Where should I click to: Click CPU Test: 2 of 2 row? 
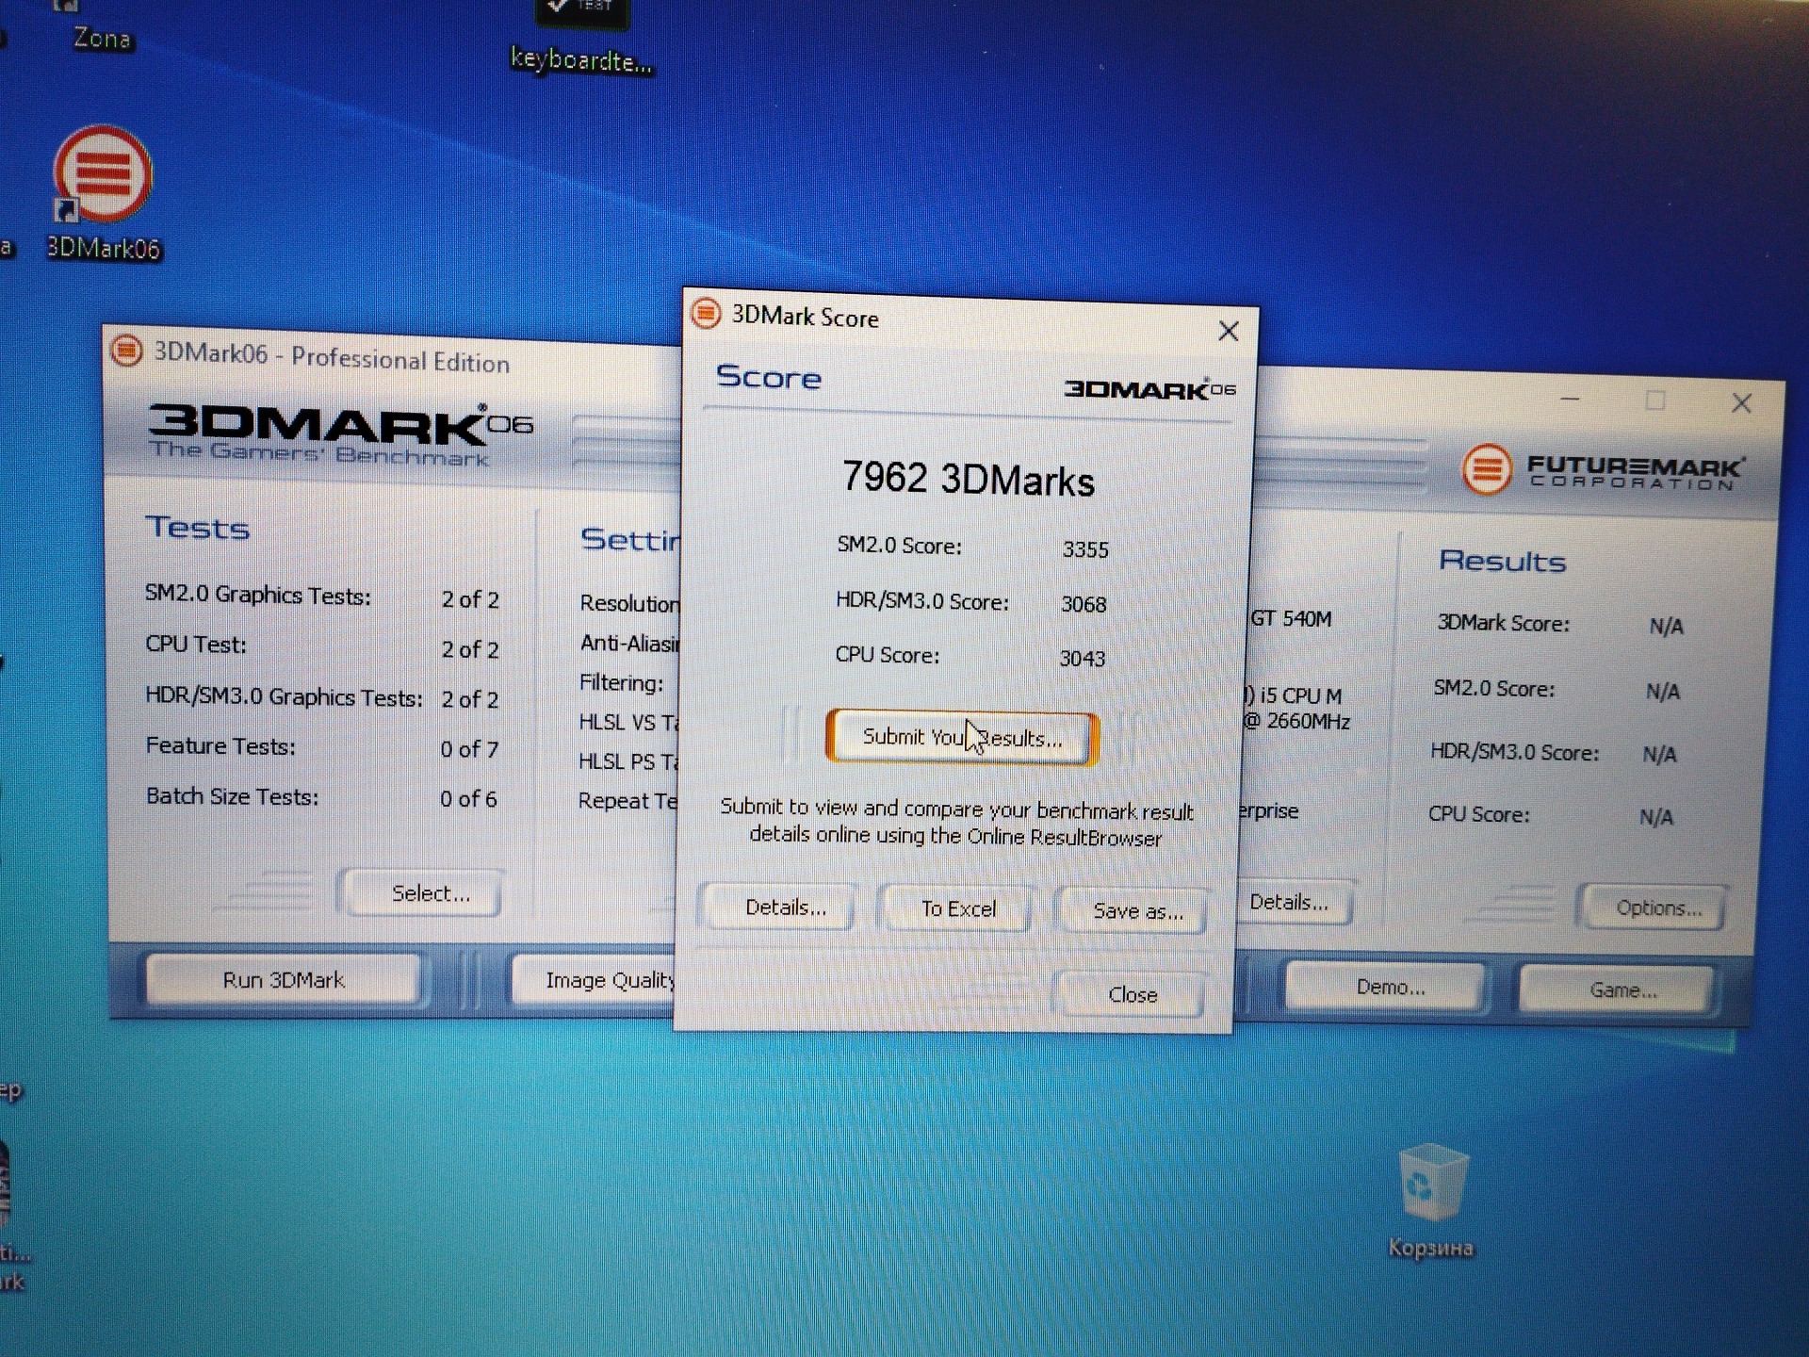322,646
